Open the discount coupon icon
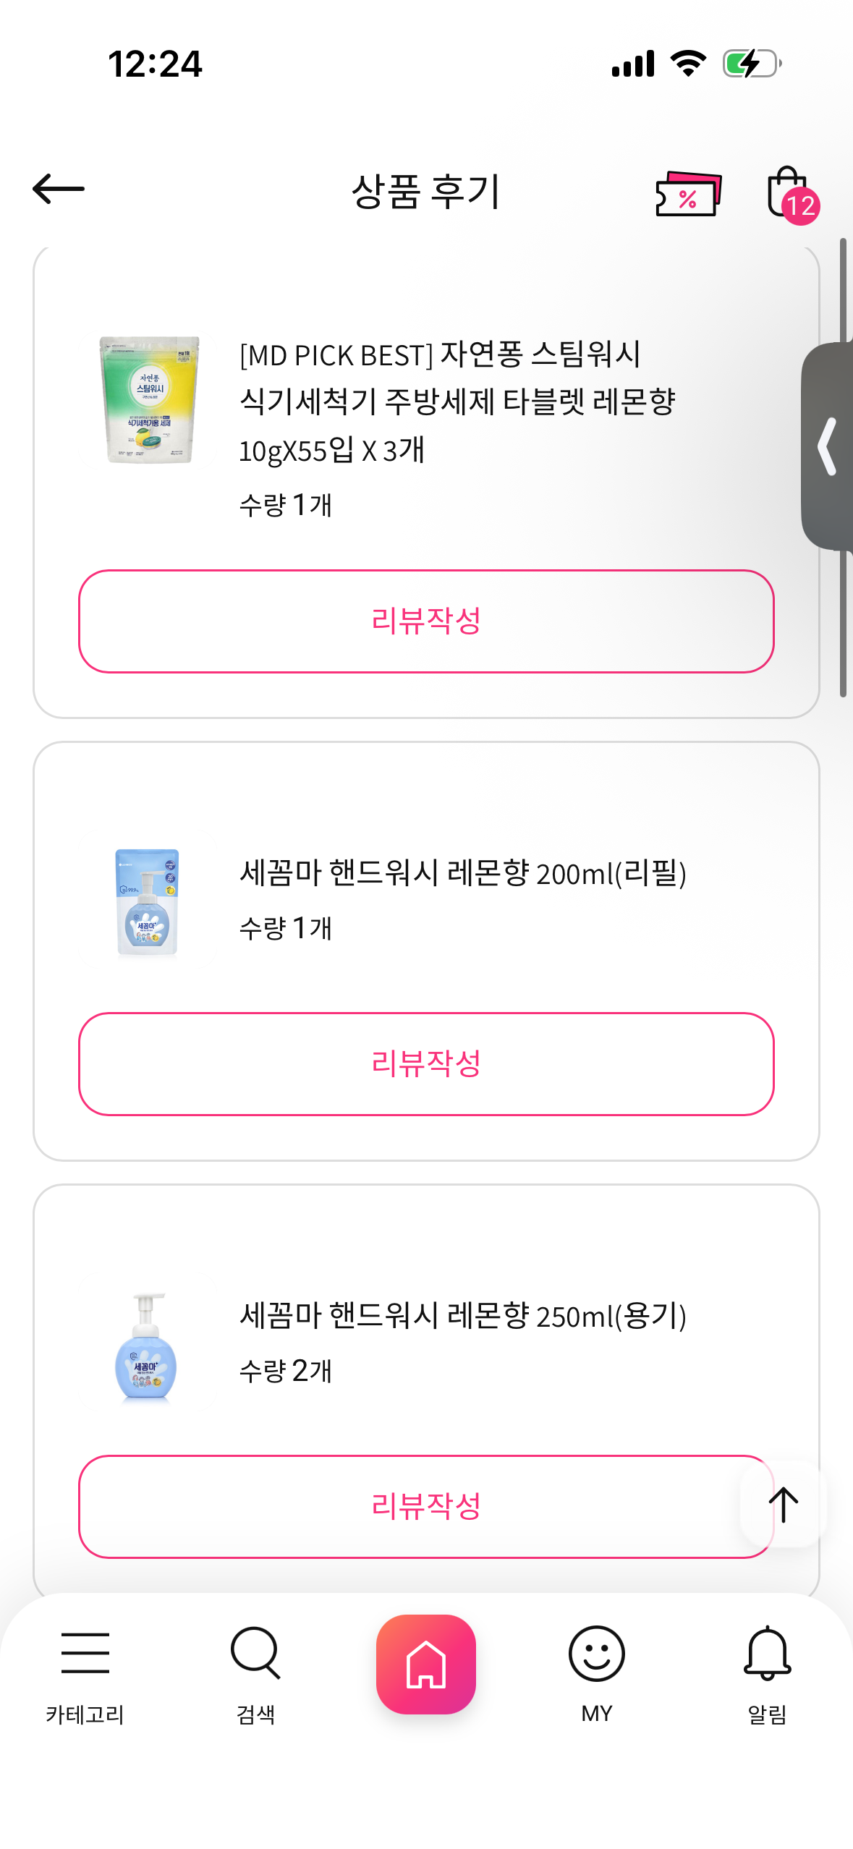Viewport: 853px width, 1849px height. [687, 193]
